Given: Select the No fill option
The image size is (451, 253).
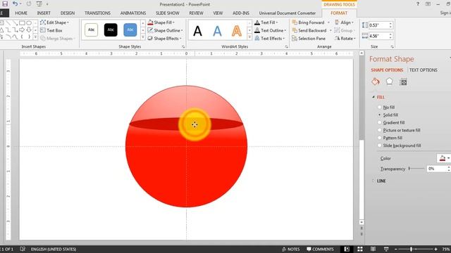Looking at the screenshot, I should pyautogui.click(x=386, y=108).
